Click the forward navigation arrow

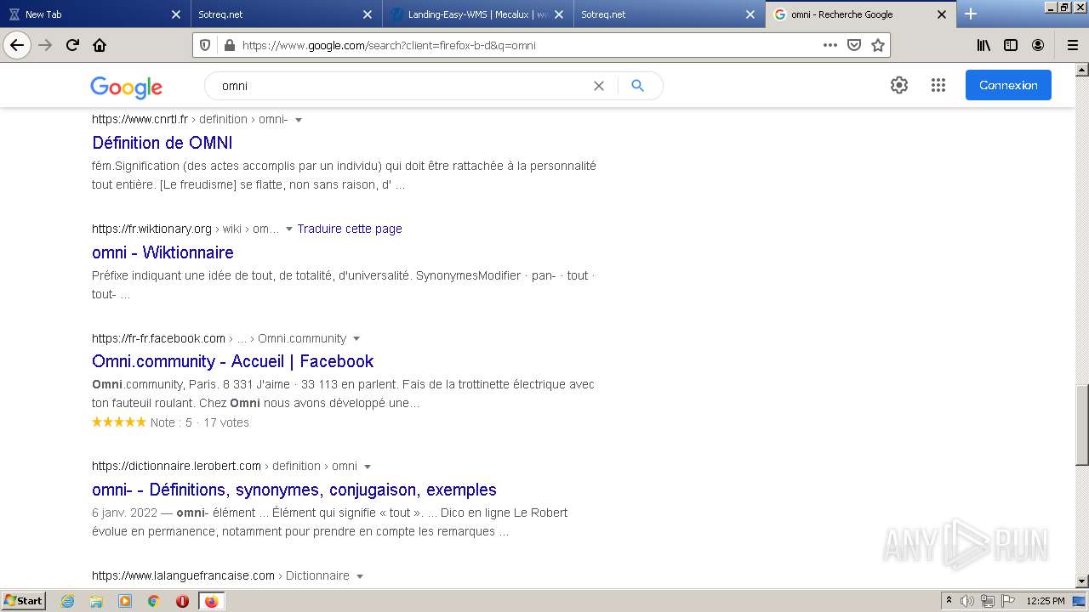45,45
